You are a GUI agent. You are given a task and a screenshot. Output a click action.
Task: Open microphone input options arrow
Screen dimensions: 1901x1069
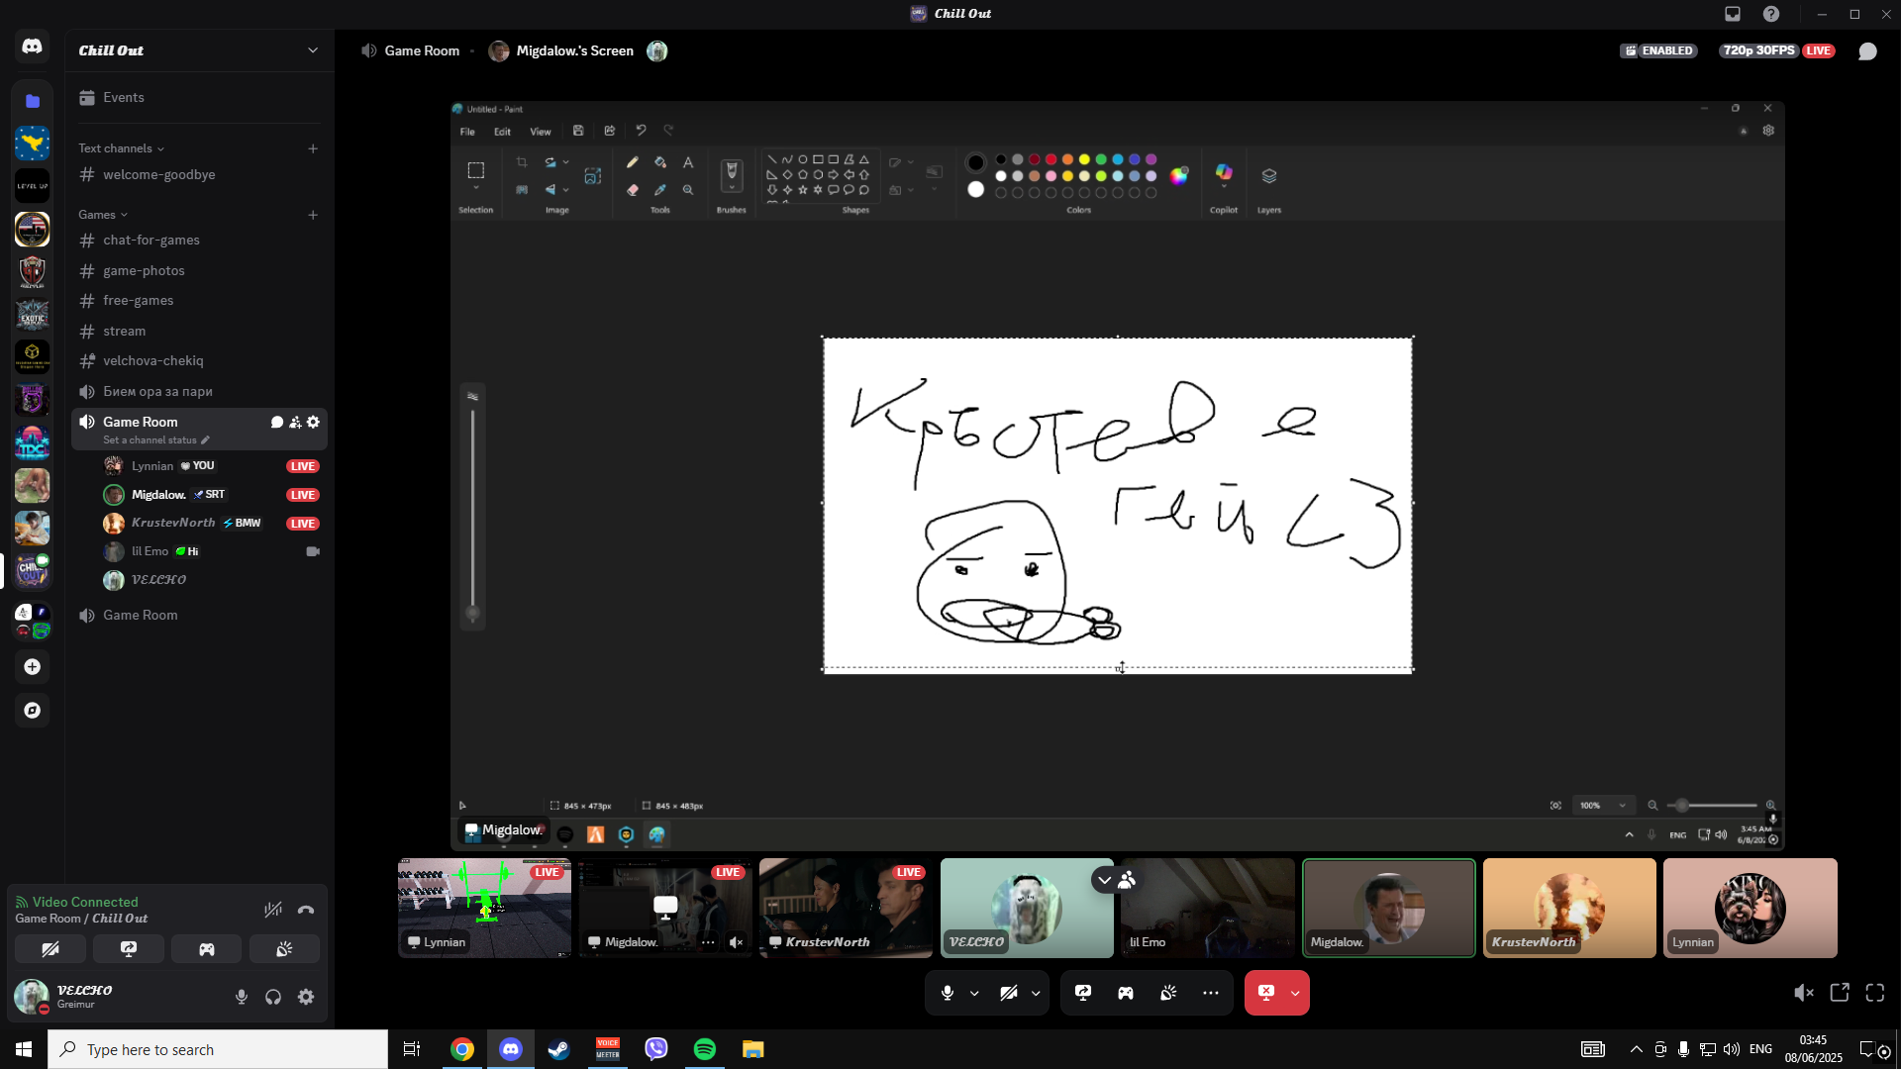(974, 993)
